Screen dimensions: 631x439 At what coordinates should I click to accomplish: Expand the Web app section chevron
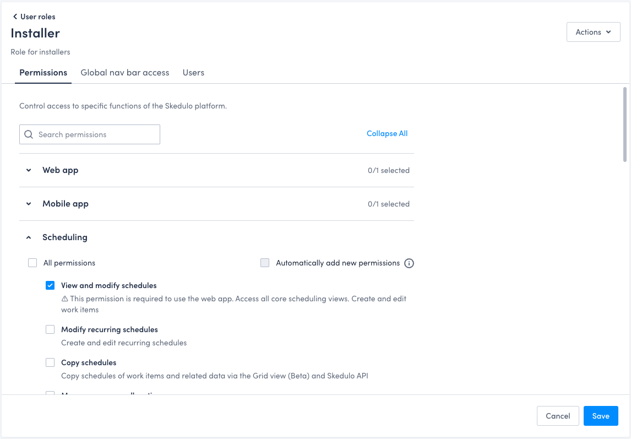(29, 170)
